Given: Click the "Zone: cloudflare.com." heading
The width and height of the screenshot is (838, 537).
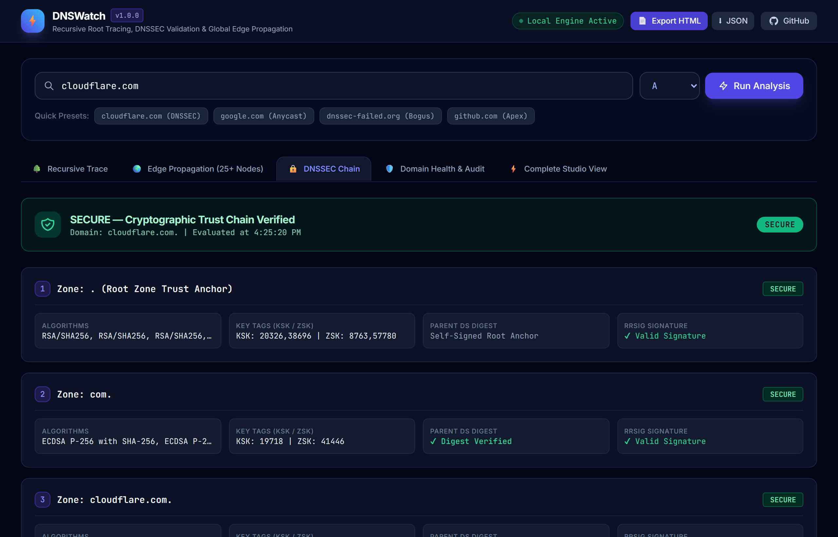Looking at the screenshot, I should (114, 500).
